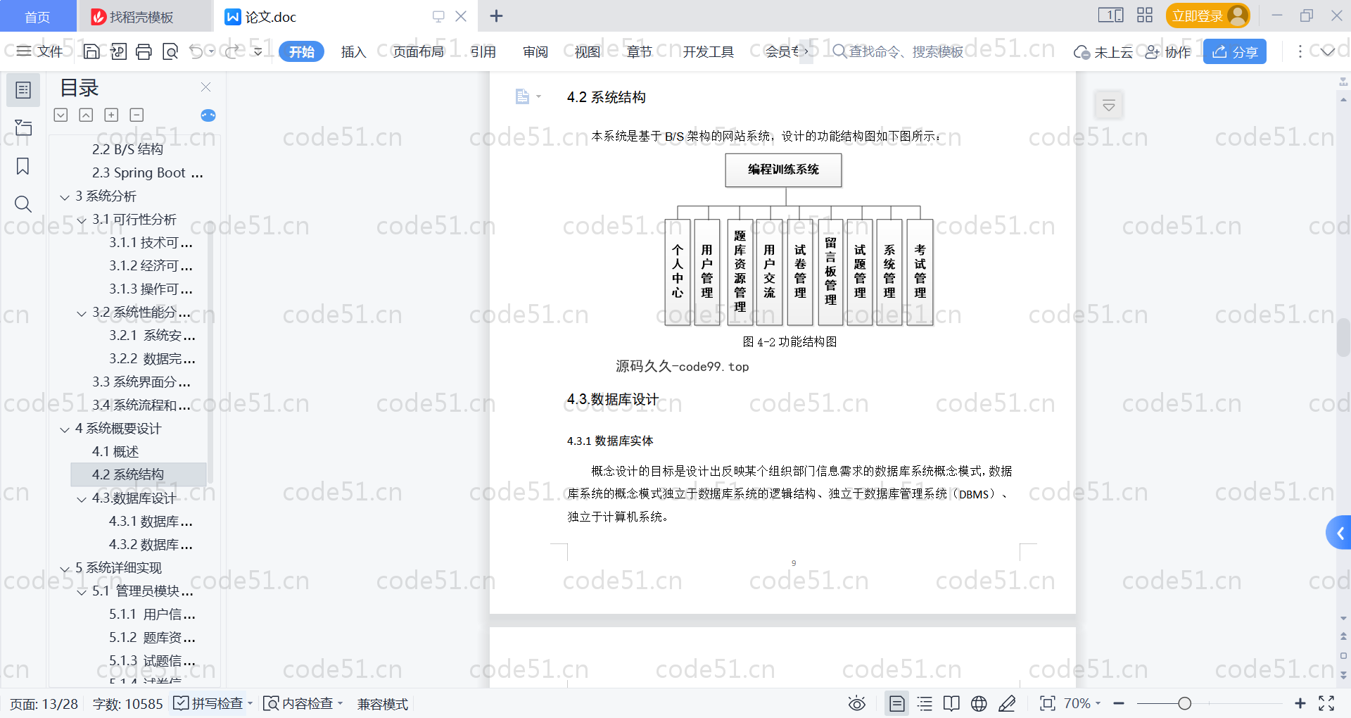Enter full screen mode icon
The image size is (1351, 718).
coord(1326,703)
